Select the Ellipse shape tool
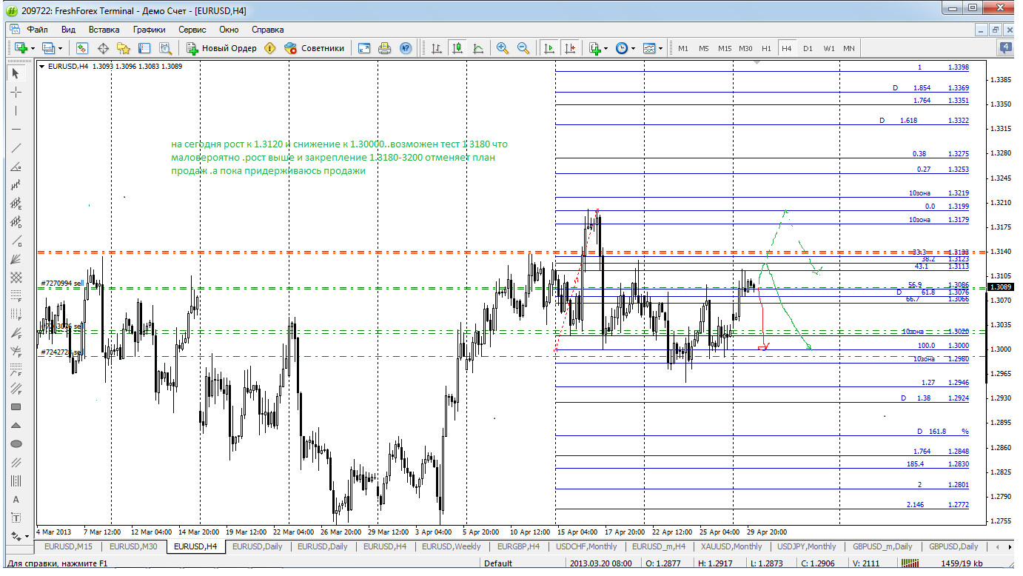 (16, 443)
